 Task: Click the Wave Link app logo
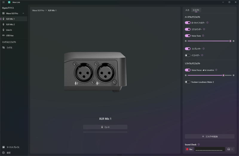9,2
